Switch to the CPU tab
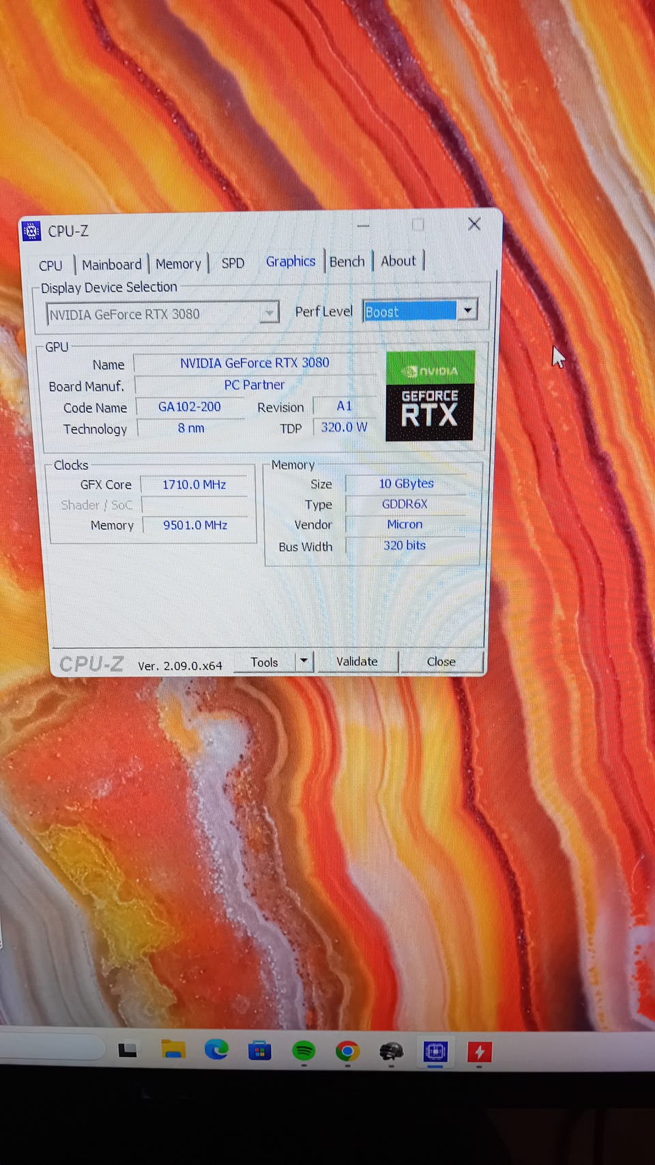This screenshot has width=655, height=1165. point(50,265)
